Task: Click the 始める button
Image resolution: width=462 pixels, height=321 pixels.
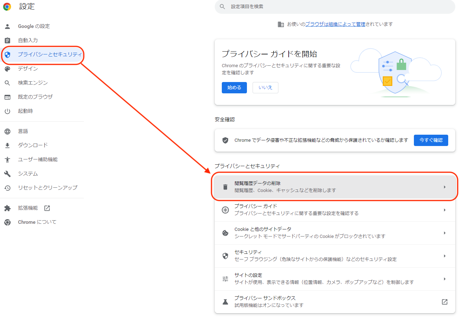Action: (x=234, y=88)
